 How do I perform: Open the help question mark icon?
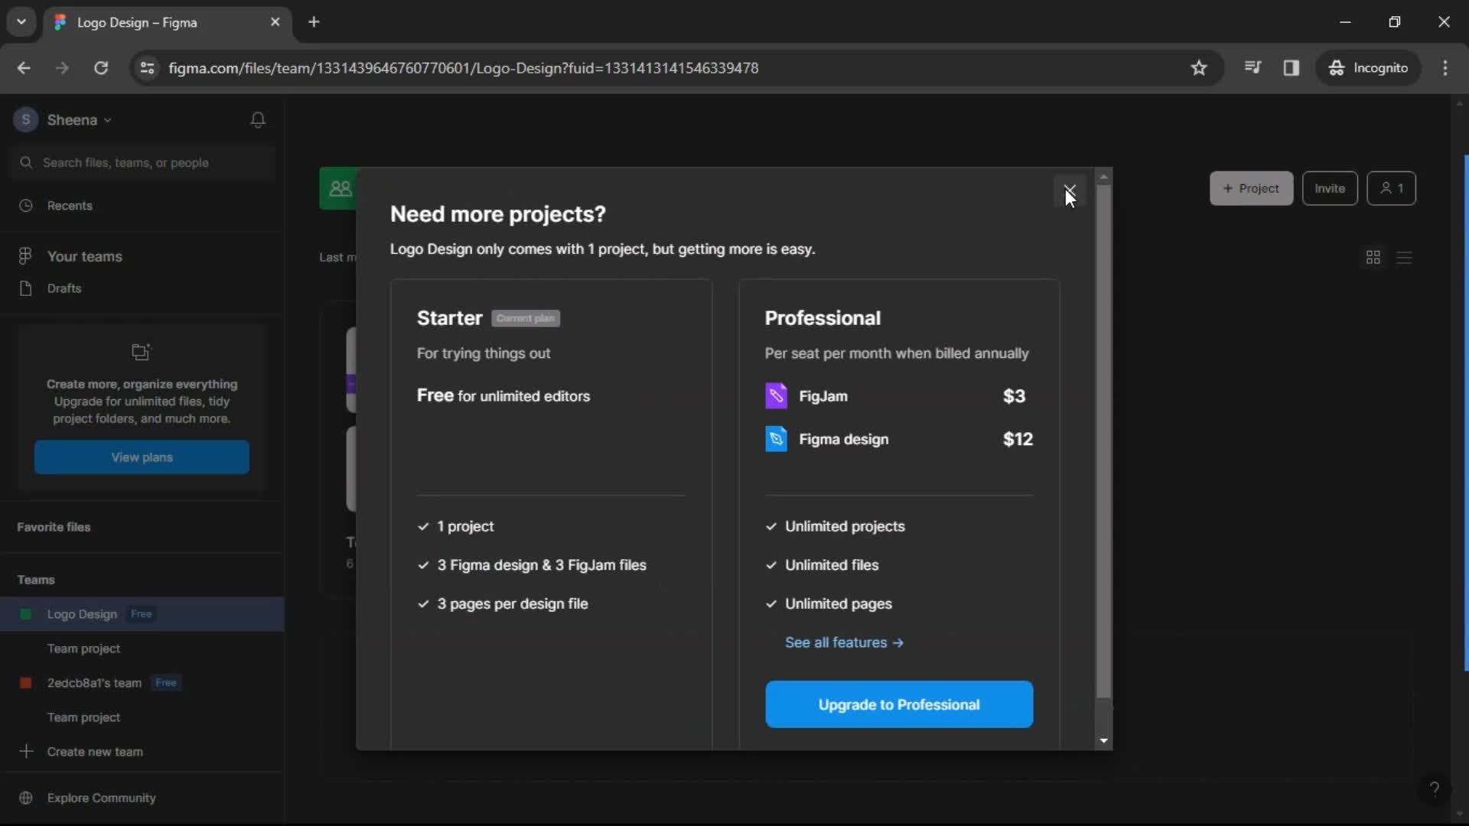[1435, 789]
